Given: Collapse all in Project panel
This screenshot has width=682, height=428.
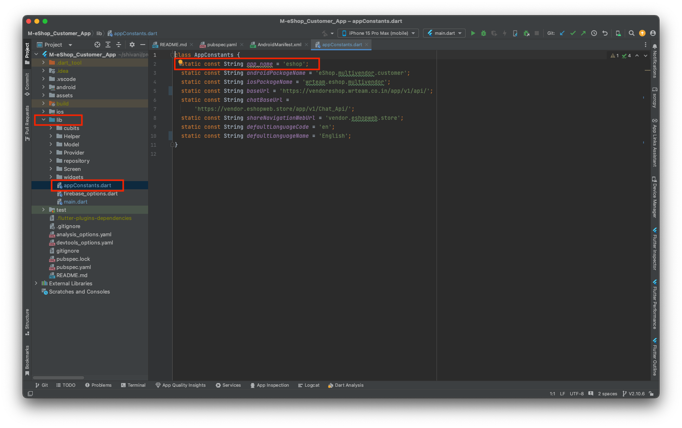Looking at the screenshot, I should point(119,45).
